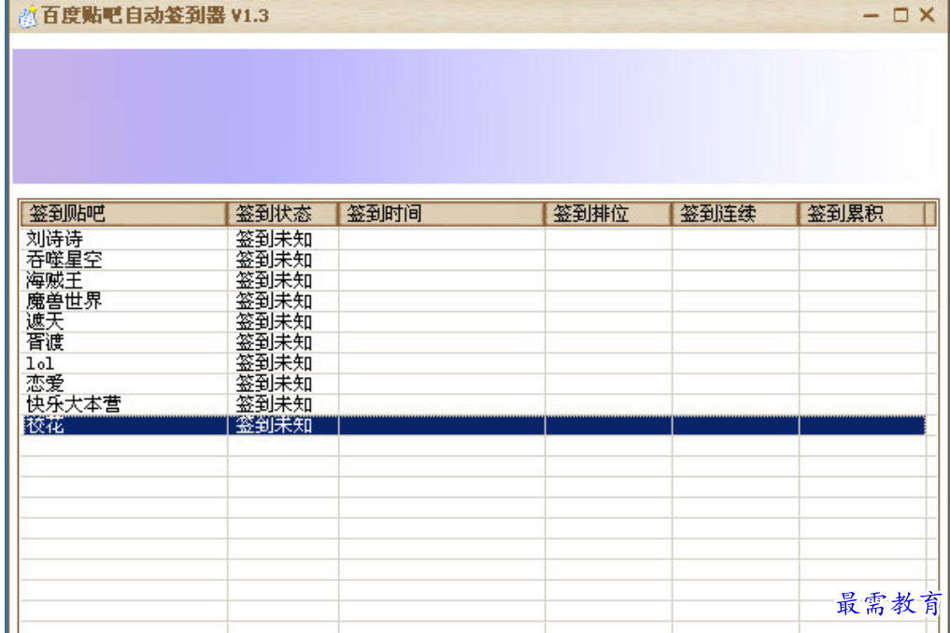
Task: Sort by the 签到状态 column header
Action: [x=282, y=214]
